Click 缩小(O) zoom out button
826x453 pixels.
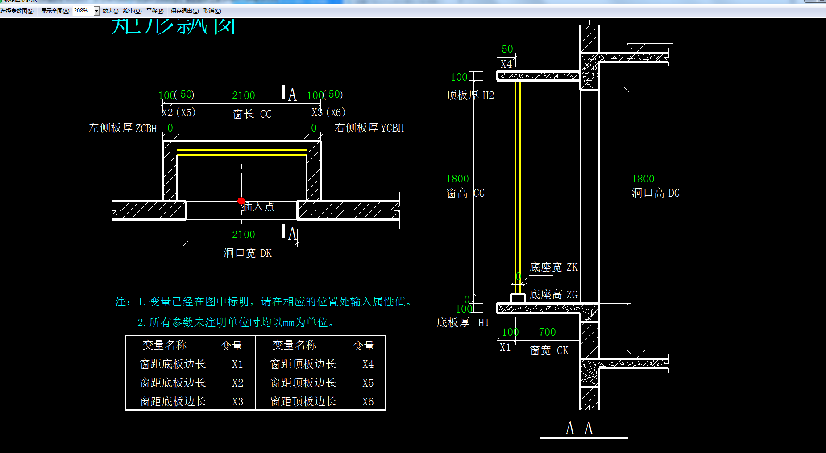[x=132, y=11]
